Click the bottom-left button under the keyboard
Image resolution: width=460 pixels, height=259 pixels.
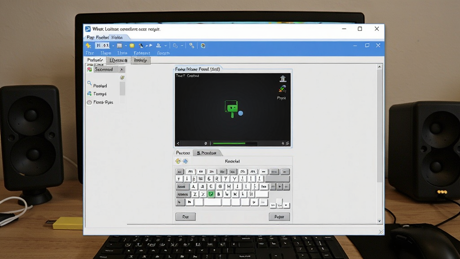coord(186,217)
